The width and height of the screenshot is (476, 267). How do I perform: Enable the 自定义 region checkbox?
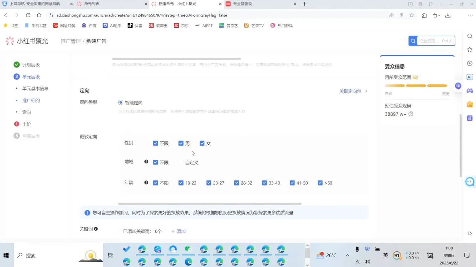click(181, 162)
